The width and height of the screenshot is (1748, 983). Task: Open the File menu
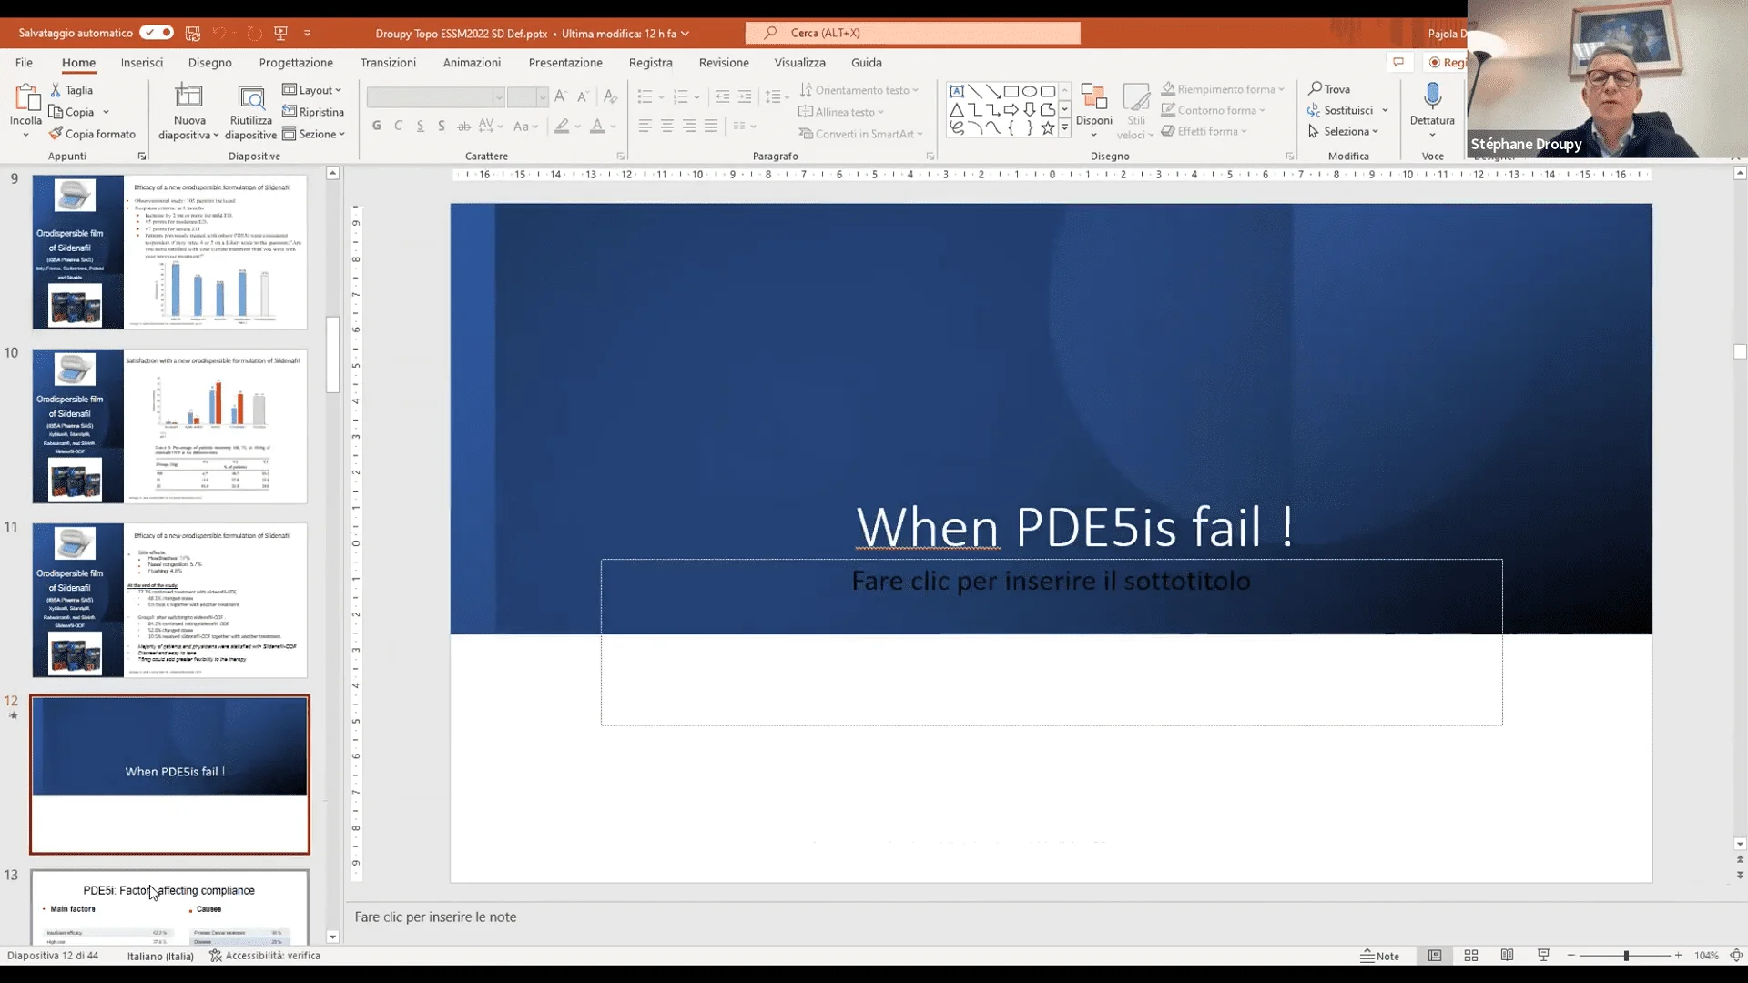coord(24,63)
